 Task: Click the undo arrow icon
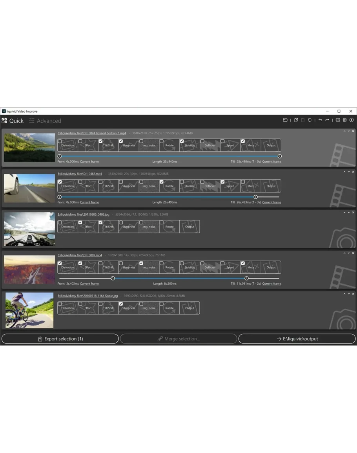(320, 120)
